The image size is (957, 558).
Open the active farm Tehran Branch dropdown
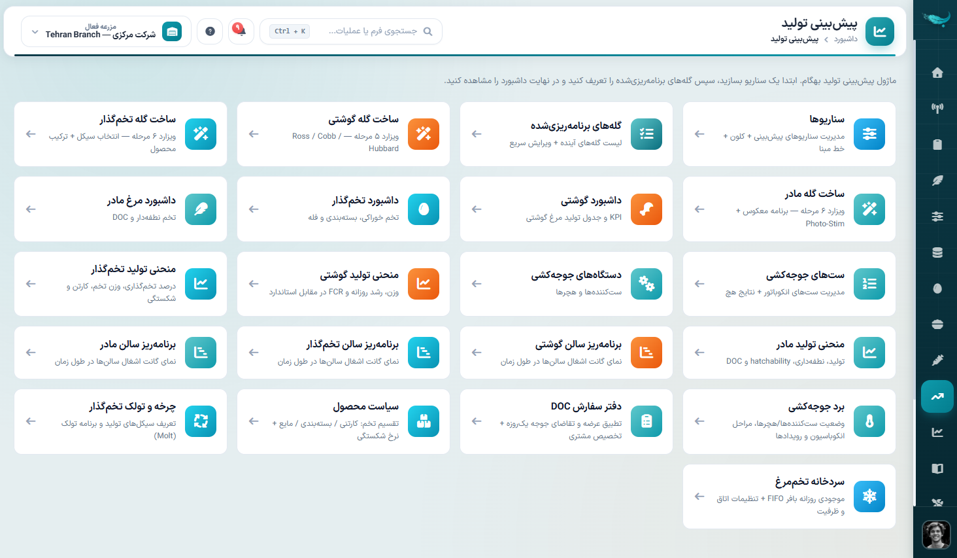(106, 31)
